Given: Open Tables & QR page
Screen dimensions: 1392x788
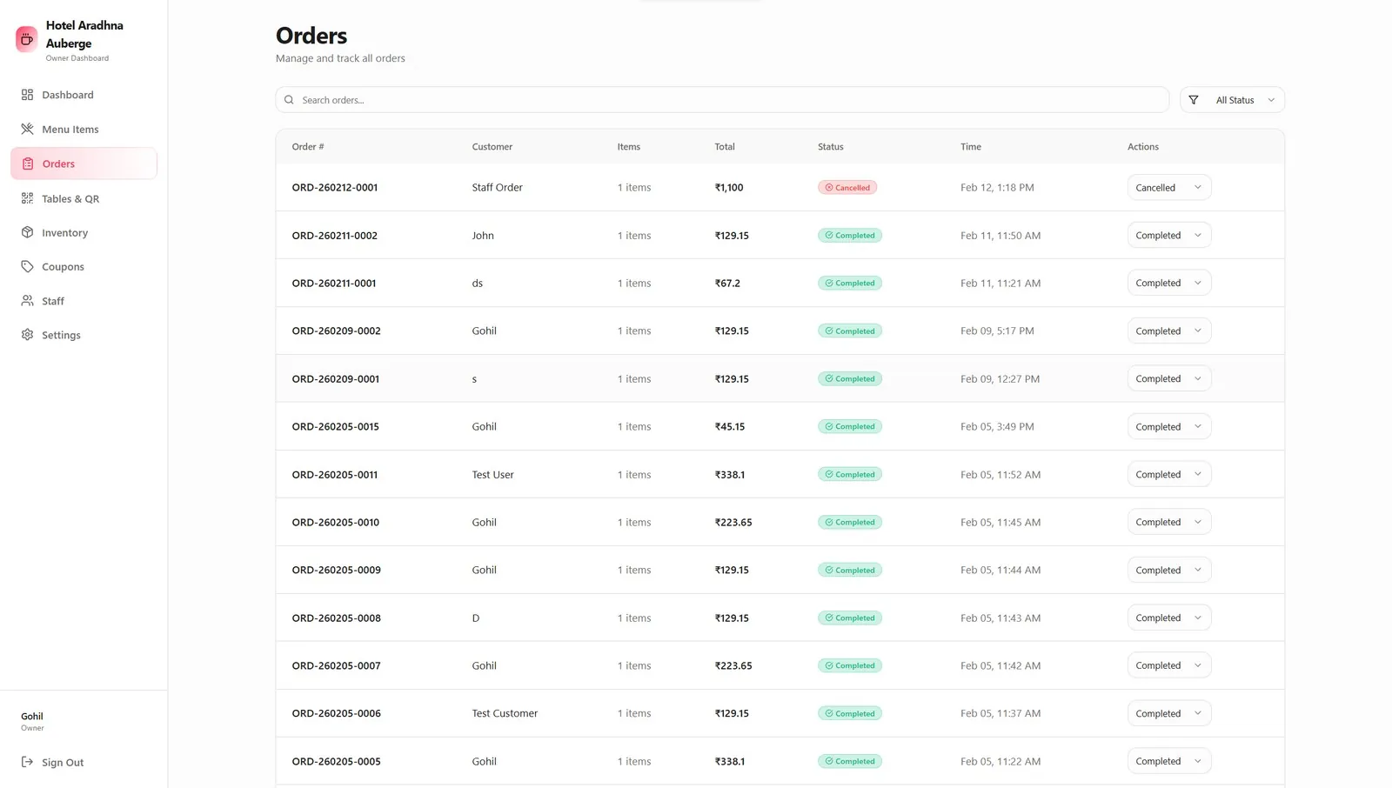Looking at the screenshot, I should coord(84,198).
